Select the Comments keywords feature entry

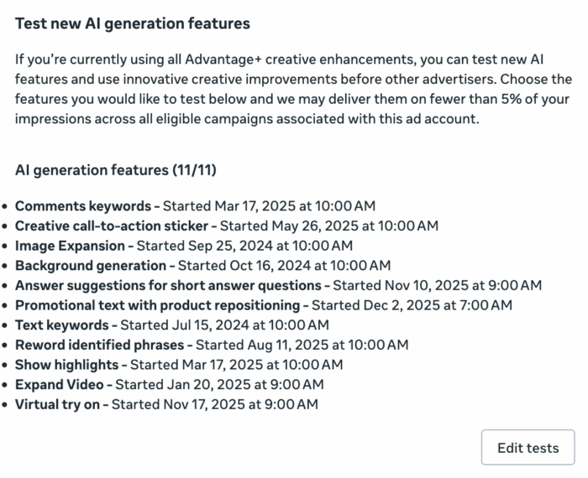tap(82, 205)
